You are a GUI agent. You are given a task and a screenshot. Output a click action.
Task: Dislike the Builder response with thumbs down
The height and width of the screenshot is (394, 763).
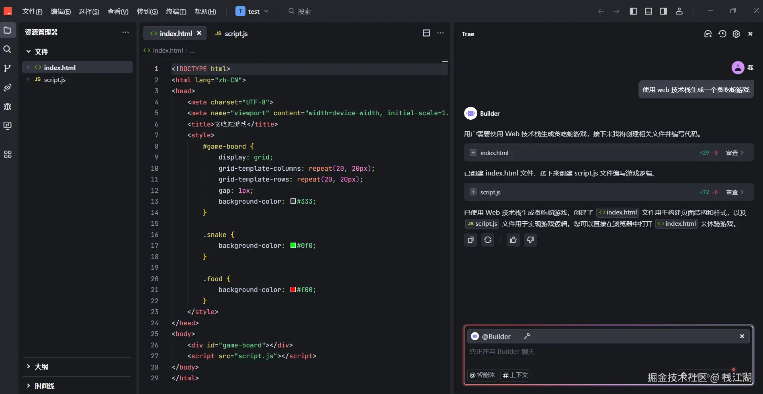coord(530,240)
